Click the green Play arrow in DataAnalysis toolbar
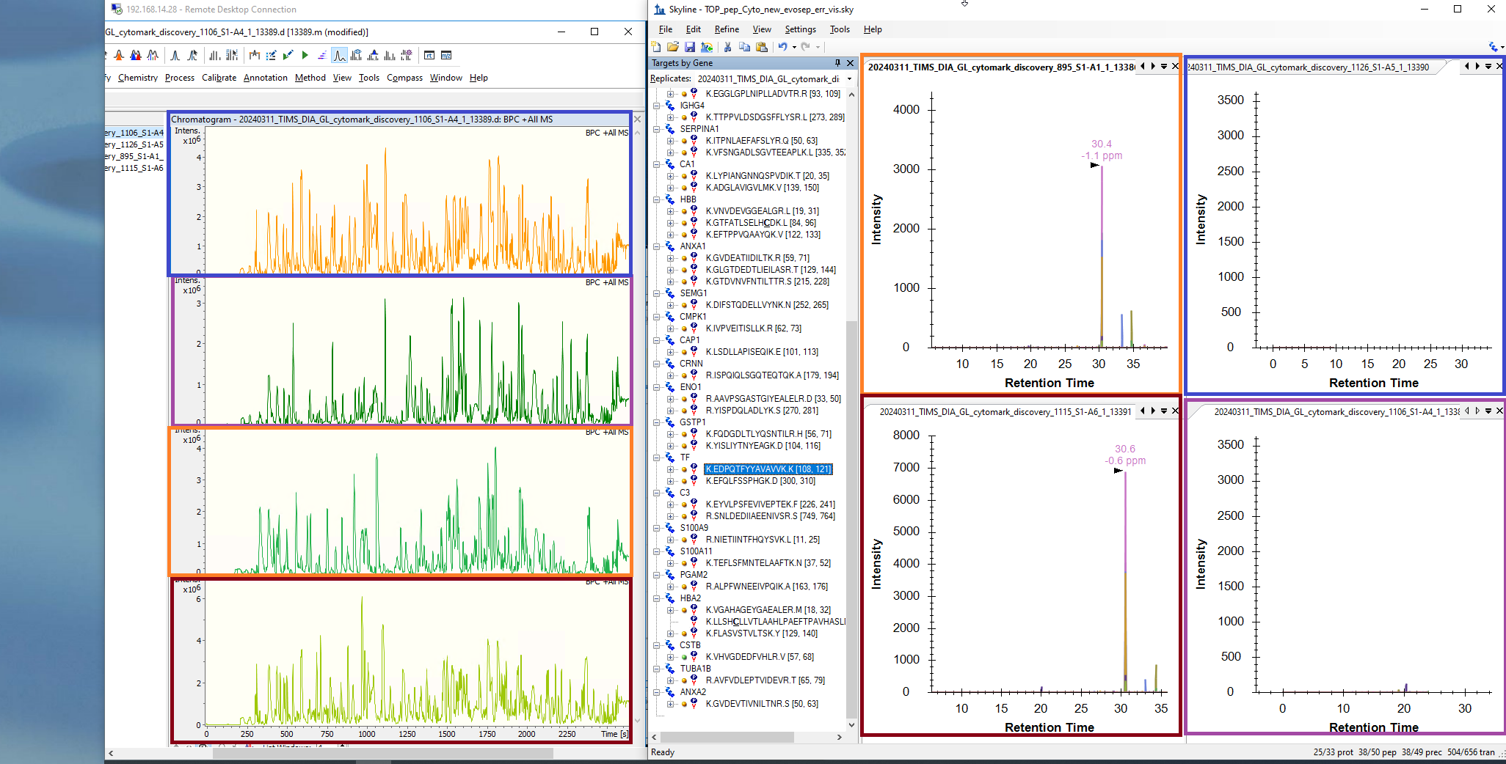 coord(305,55)
